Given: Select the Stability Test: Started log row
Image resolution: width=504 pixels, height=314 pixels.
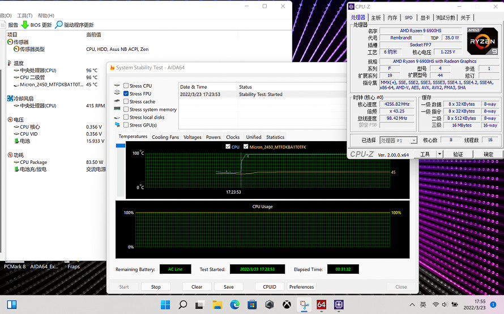Looking at the screenshot, I should 260,94.
